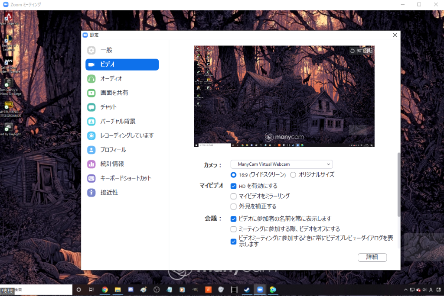The width and height of the screenshot is (444, 296).
Task: Click the taskbar search box
Action: click(36, 290)
